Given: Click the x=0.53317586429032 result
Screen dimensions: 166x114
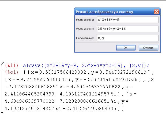Looking at the screenshot, I should click(x=59, y=72).
